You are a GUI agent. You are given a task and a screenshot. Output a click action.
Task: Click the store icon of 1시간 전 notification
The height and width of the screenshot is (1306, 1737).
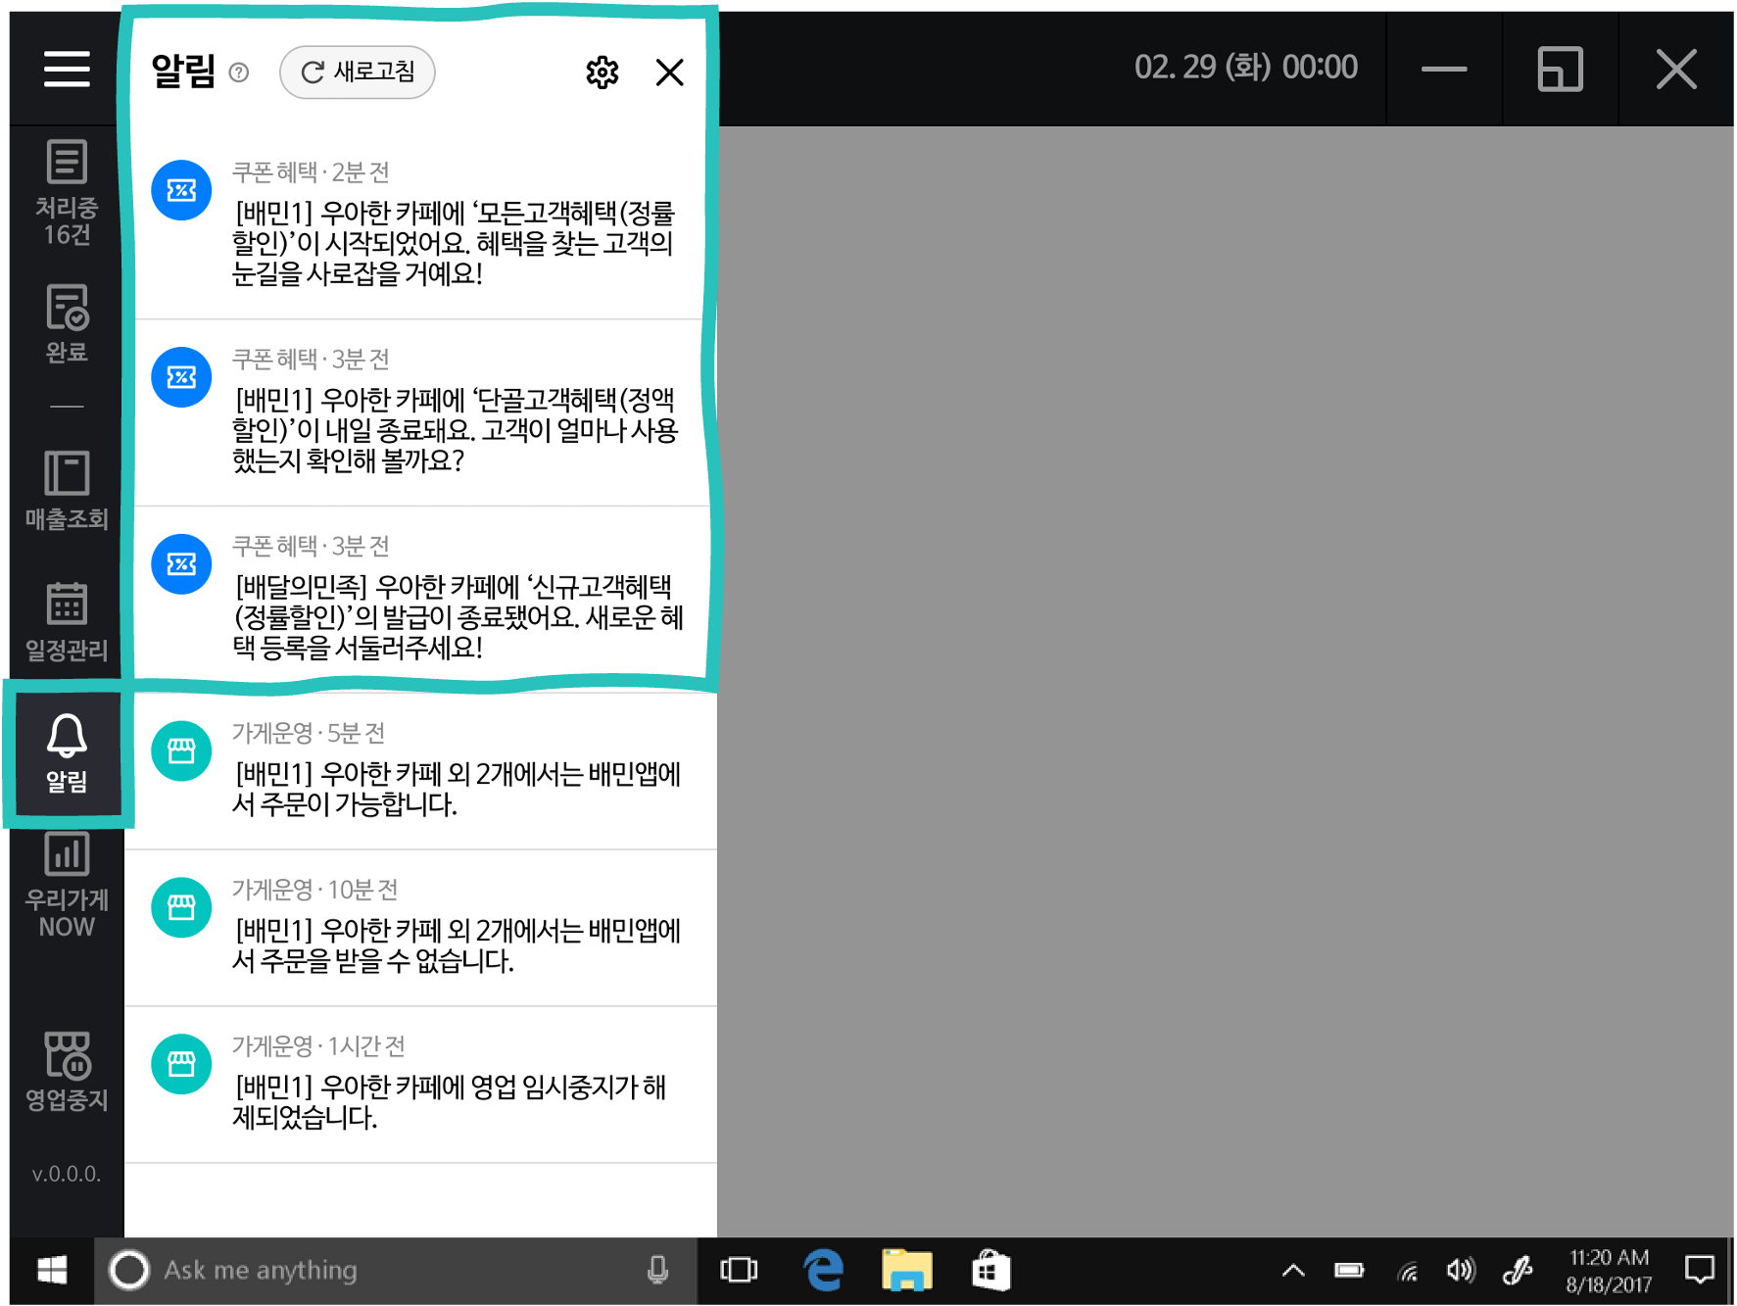click(x=181, y=1065)
